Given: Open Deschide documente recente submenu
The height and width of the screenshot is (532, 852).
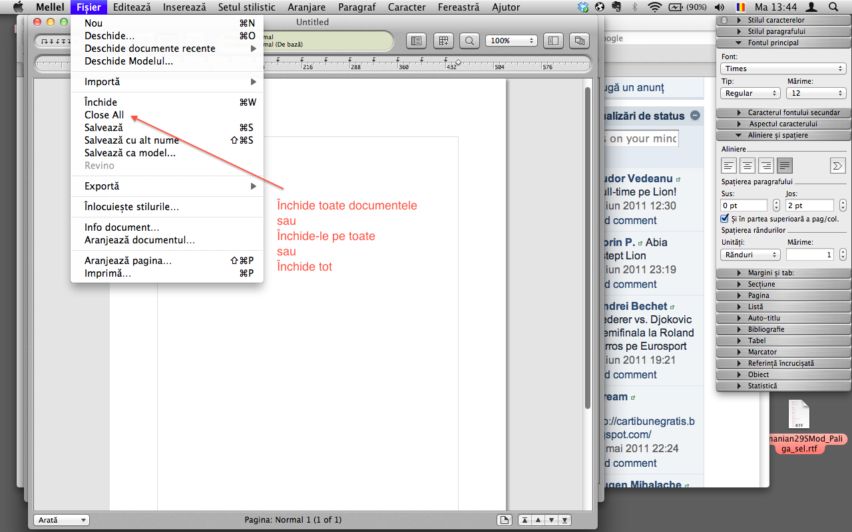Looking at the screenshot, I should 167,49.
